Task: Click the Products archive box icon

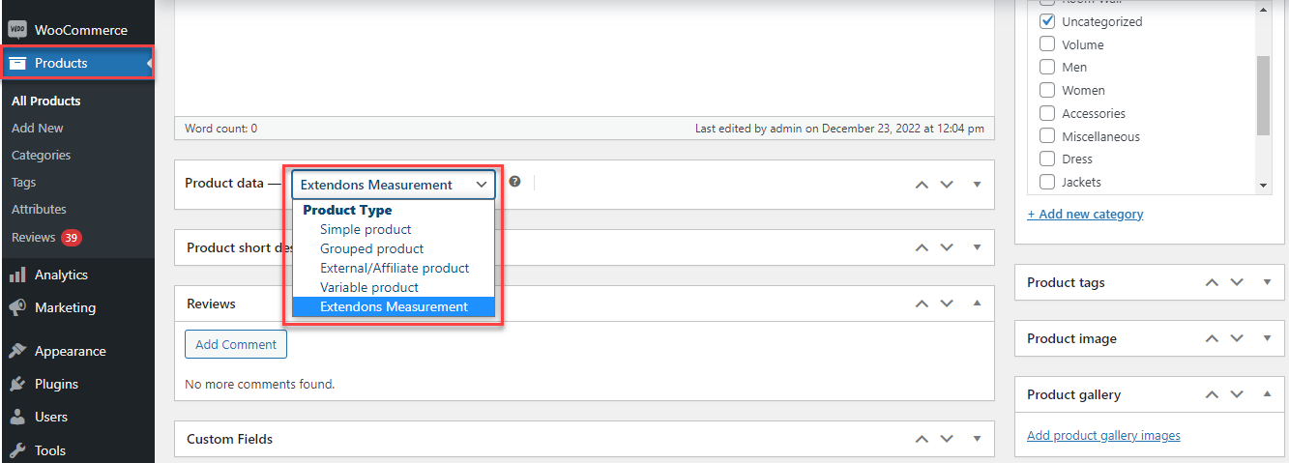Action: tap(17, 63)
